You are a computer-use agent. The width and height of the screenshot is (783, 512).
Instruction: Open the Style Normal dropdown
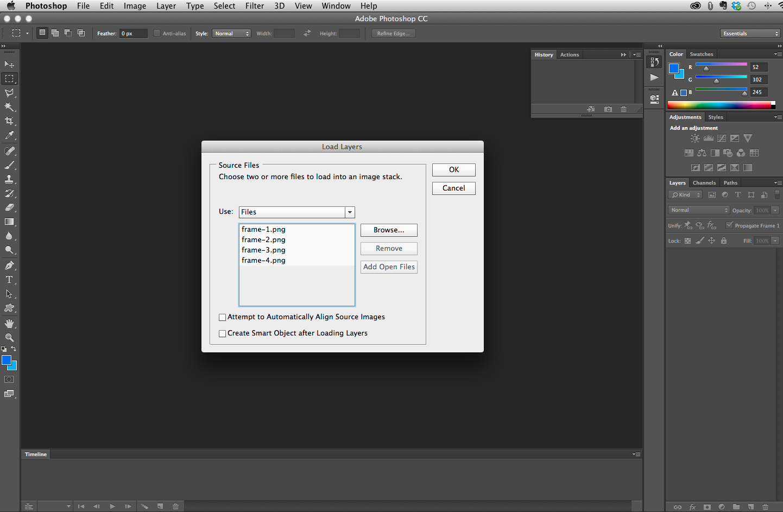click(231, 34)
